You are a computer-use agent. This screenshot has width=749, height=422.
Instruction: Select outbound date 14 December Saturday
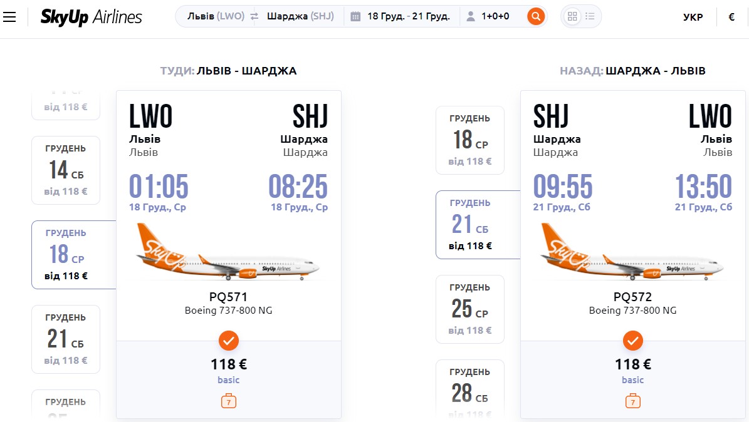tap(66, 170)
